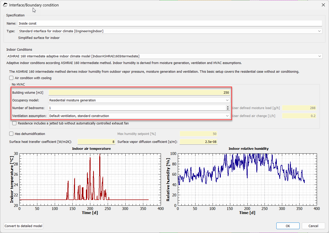Edit the Name field 'Inside const'
This screenshot has height=233, width=329.
tap(170, 23)
